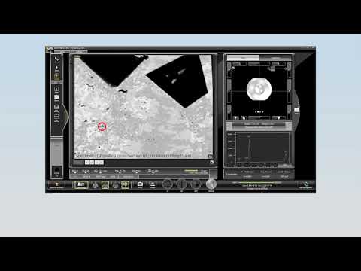Click the camera photo icon in bottom toolbar
Screen dimensions: 361x271
(140, 184)
